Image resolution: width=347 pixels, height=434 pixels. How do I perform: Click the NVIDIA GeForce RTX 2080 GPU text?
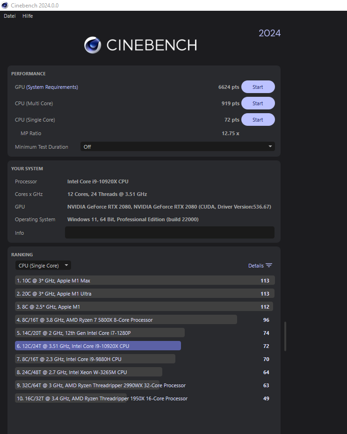tap(169, 207)
